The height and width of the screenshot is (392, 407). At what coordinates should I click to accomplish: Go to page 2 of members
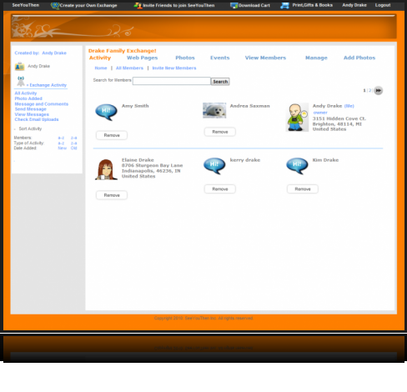[369, 90]
